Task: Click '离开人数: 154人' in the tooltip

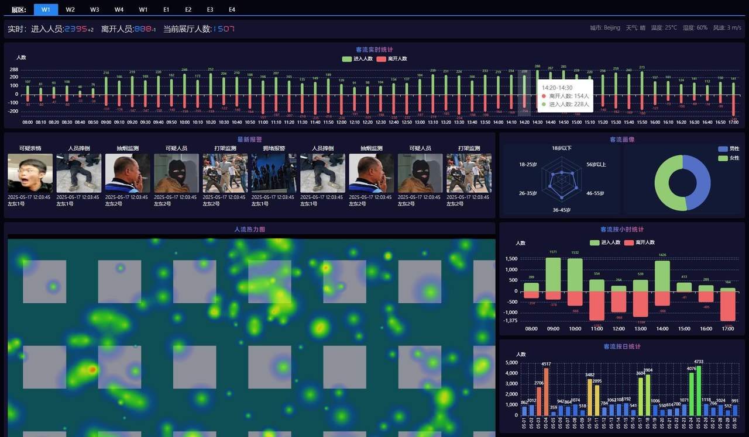Action: click(x=569, y=96)
